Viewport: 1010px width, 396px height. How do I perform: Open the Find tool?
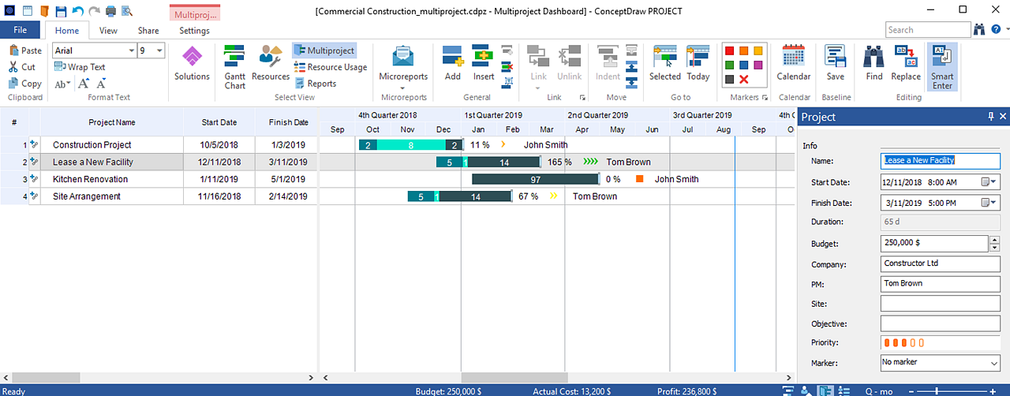click(874, 64)
